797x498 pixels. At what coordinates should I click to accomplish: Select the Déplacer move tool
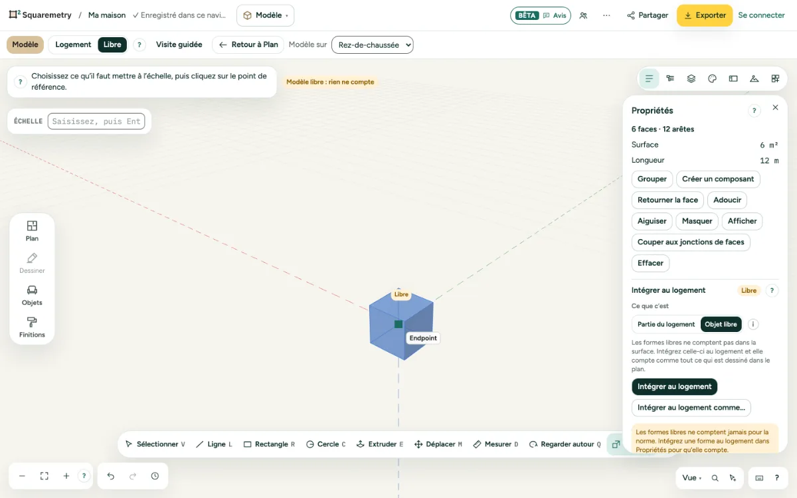point(438,444)
